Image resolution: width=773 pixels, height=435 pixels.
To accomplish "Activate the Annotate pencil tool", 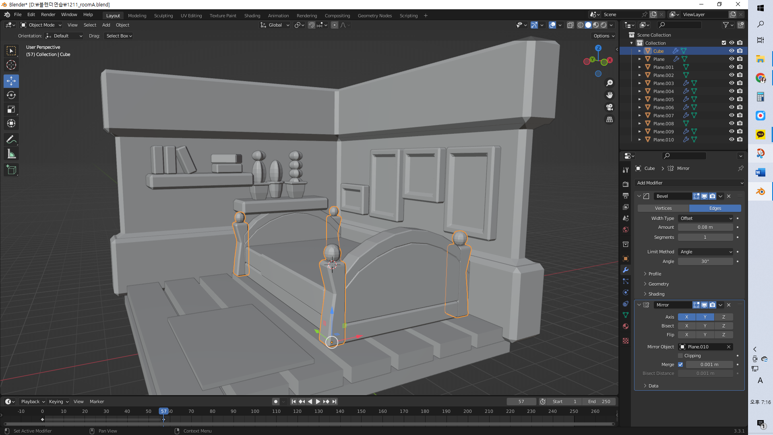I will (x=11, y=140).
